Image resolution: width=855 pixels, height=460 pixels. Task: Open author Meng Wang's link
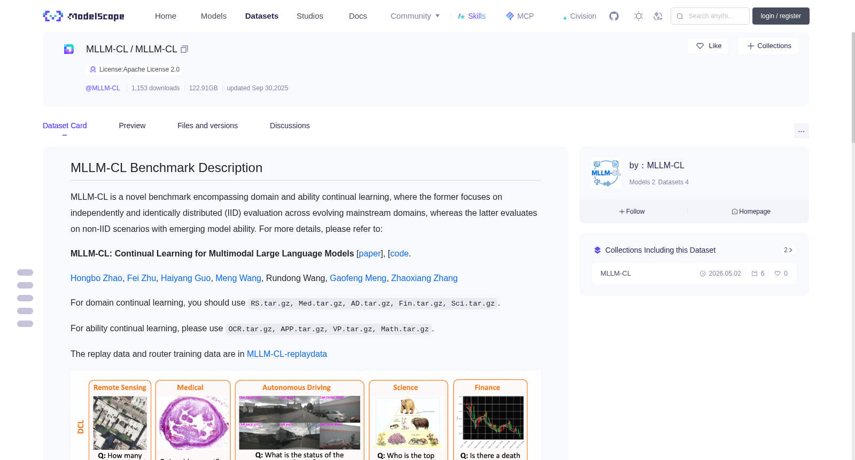(238, 278)
